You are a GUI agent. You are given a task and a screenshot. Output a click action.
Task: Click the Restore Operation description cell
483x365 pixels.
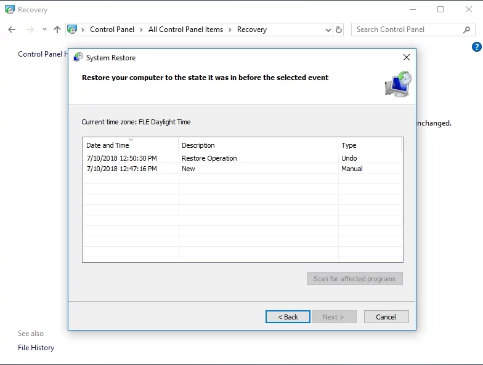point(209,158)
